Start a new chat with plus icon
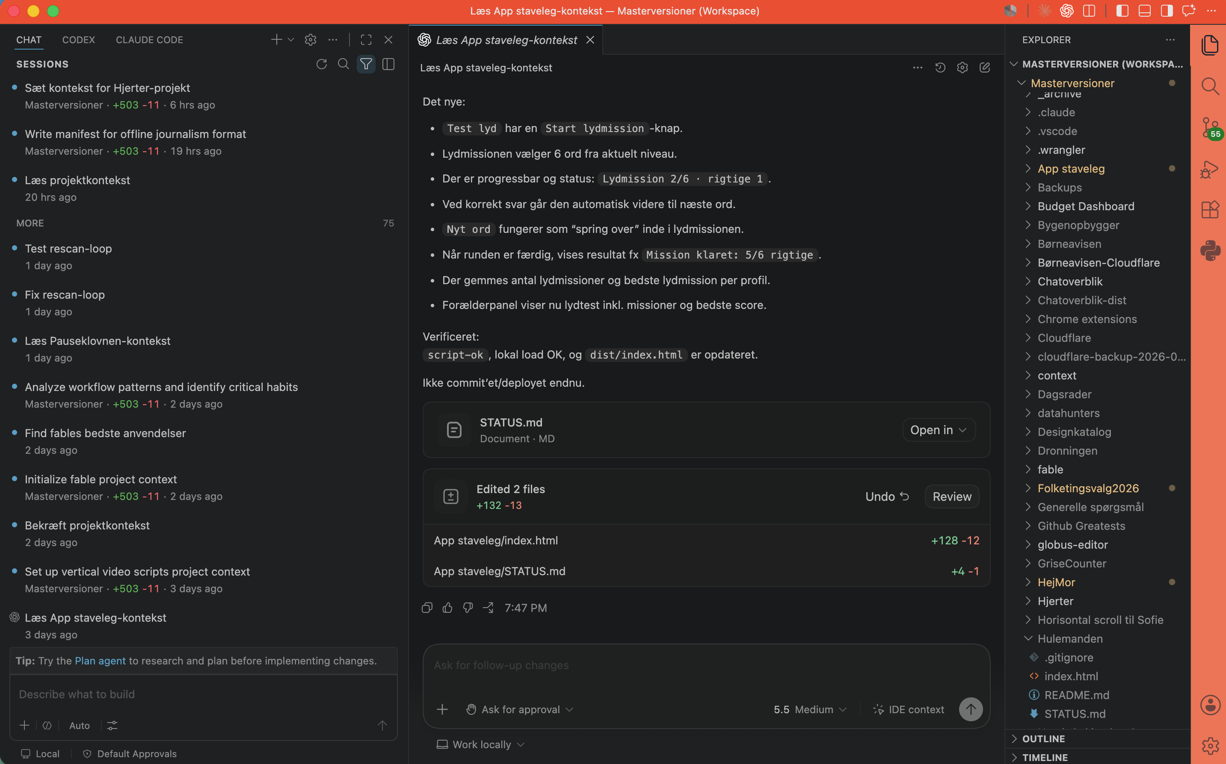This screenshot has width=1226, height=764. point(276,39)
